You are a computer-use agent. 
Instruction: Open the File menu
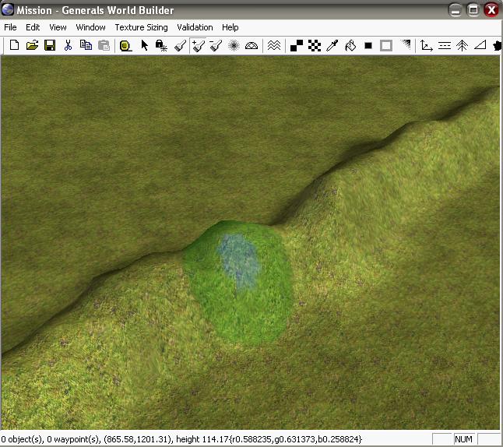coord(10,27)
